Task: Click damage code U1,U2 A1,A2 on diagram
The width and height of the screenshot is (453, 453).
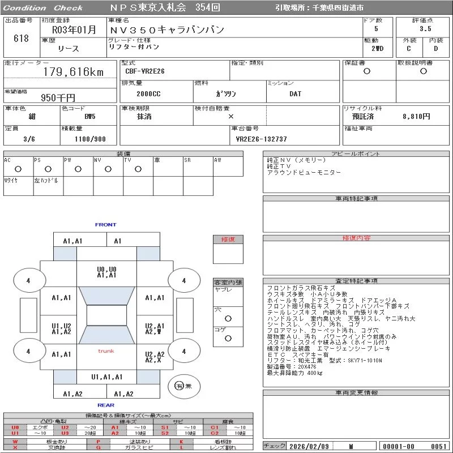Action: [61, 329]
